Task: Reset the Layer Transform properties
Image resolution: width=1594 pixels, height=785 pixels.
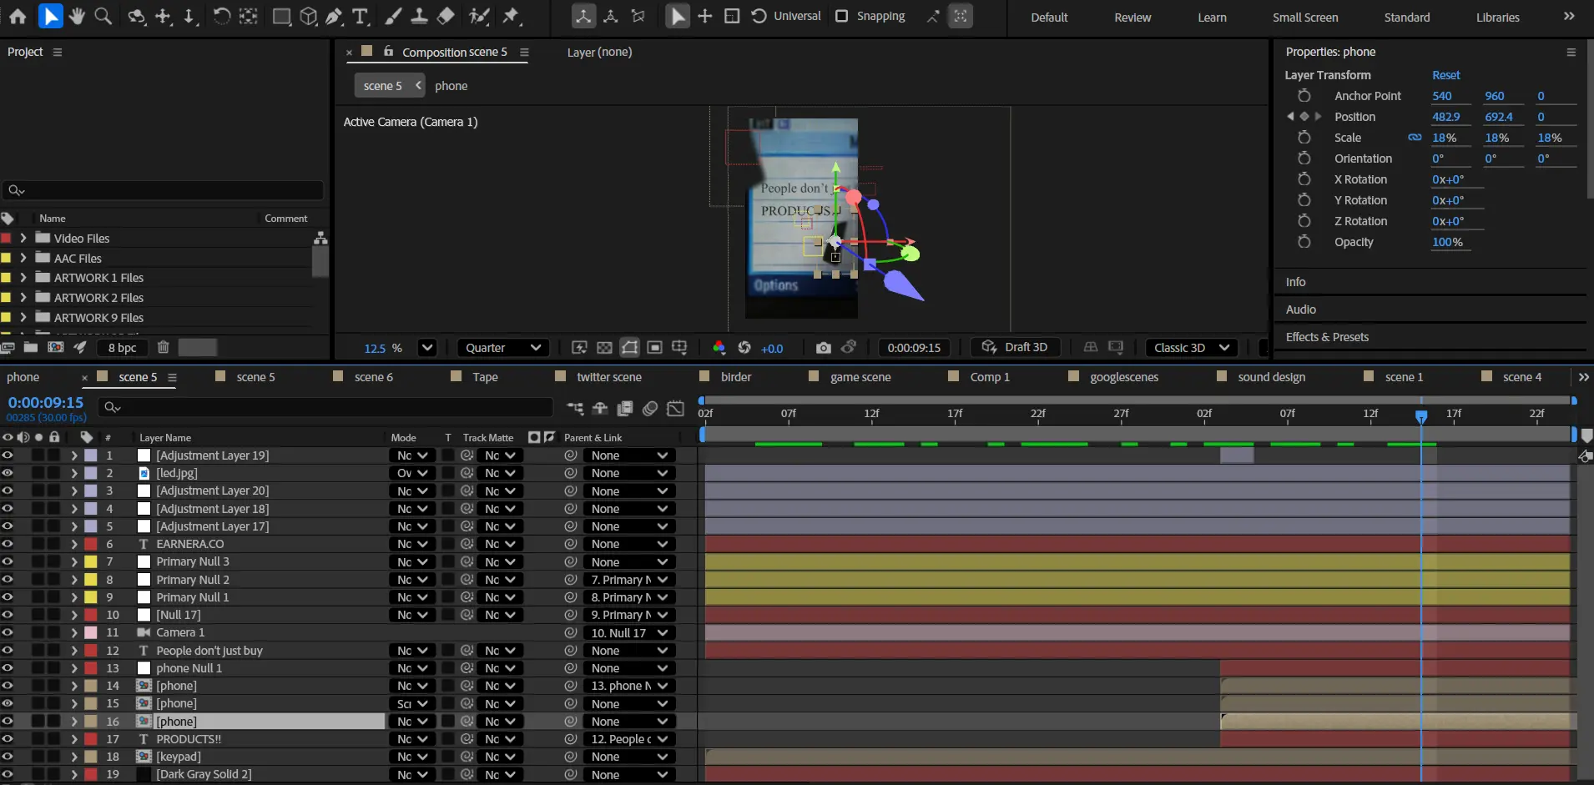Action: [1445, 75]
